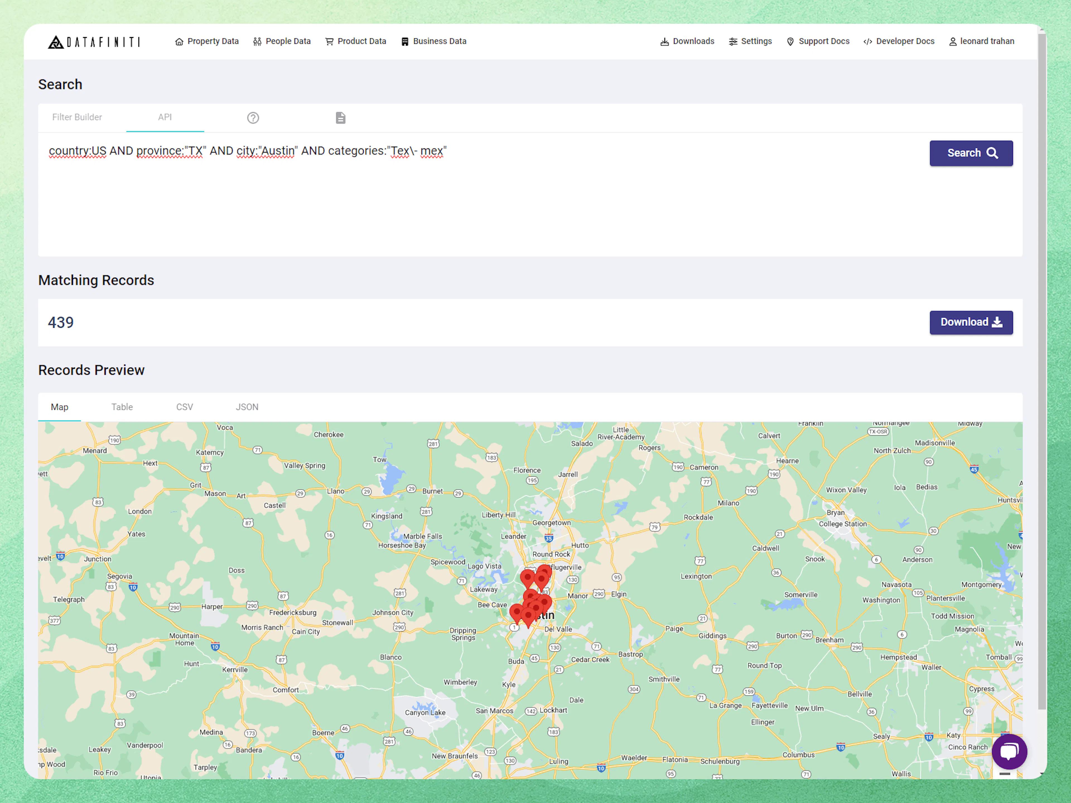Switch to the Filter Builder tab
1071x803 pixels.
pyautogui.click(x=77, y=117)
